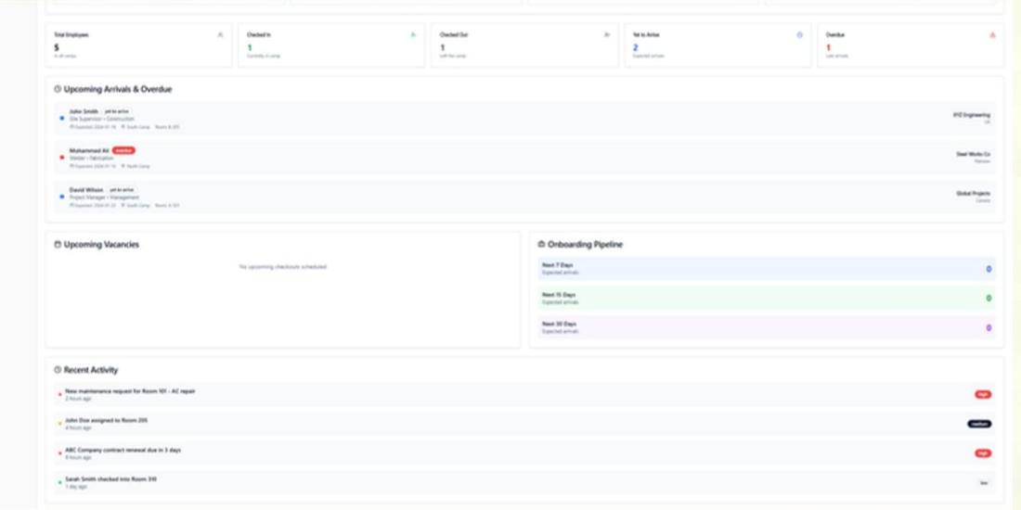Click the location pin icon in John Smith's row
Viewport: 1021px width, 510px height.
click(123, 127)
